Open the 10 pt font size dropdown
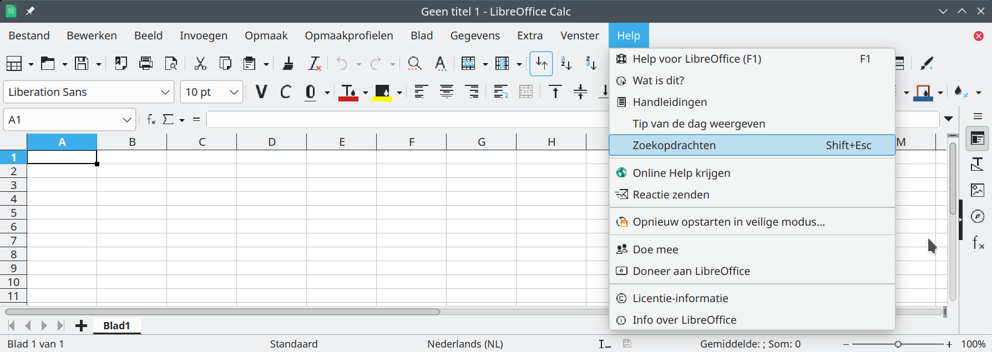This screenshot has width=992, height=352. tap(234, 92)
